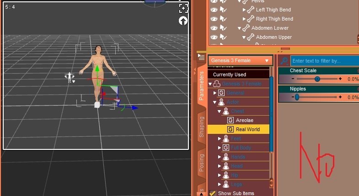Switch to the Posing tab
The image size is (359, 196).
(x=201, y=163)
